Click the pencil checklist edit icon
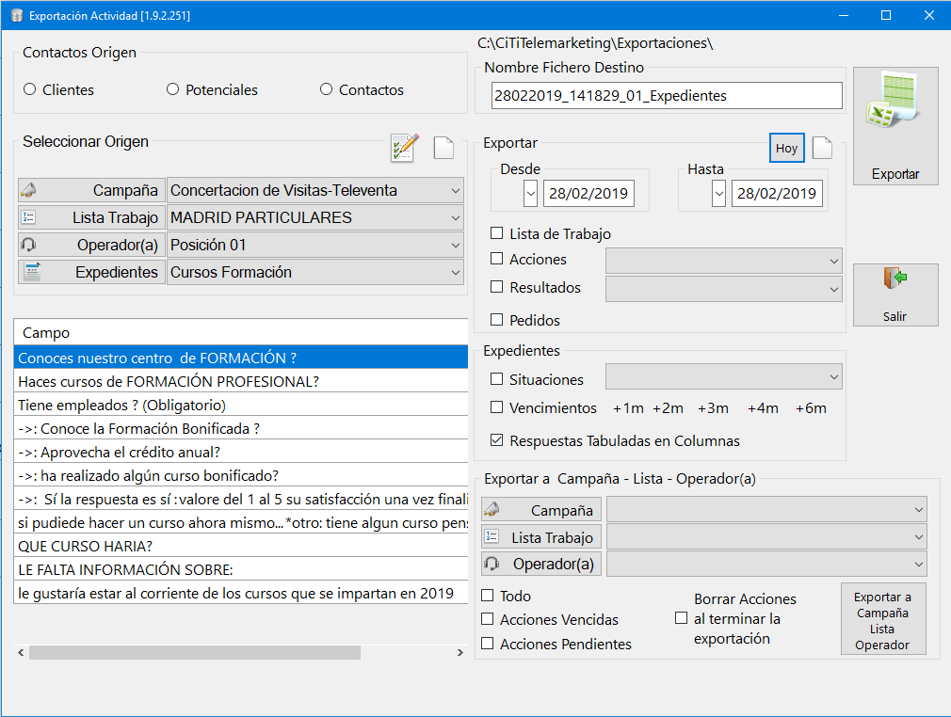 pos(405,148)
